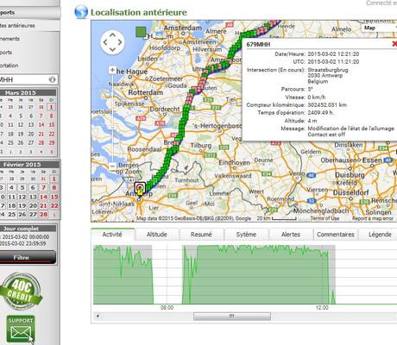The height and width of the screenshot is (345, 397).
Task: Click the 08:00 label on chart axis
Action: click(167, 308)
